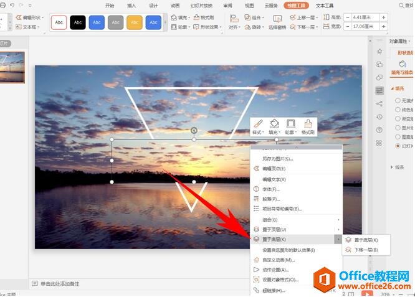Open the 视图 (View) tab
This screenshot has width=415, height=297.
[x=249, y=6]
